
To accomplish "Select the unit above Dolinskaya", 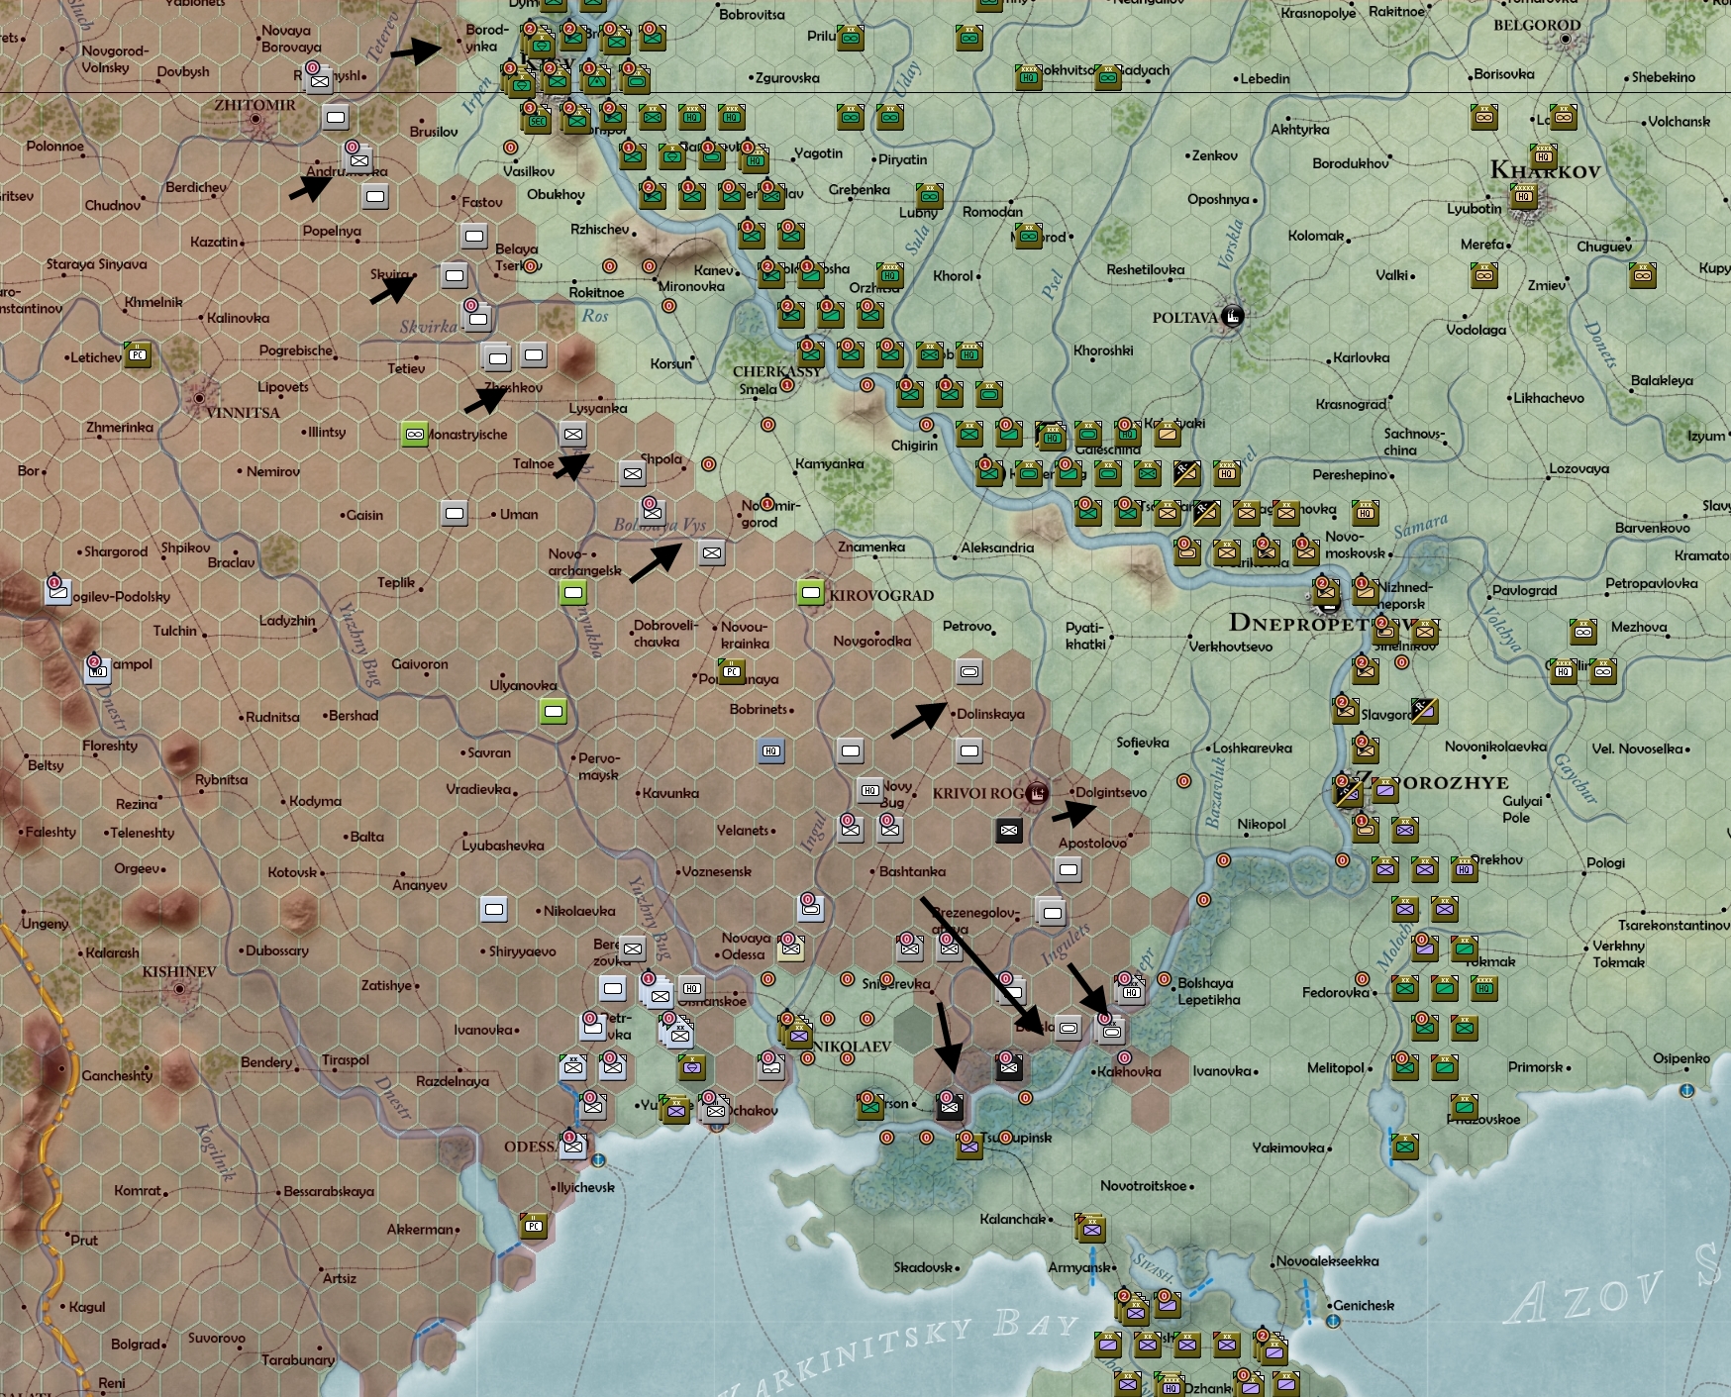I will (969, 671).
